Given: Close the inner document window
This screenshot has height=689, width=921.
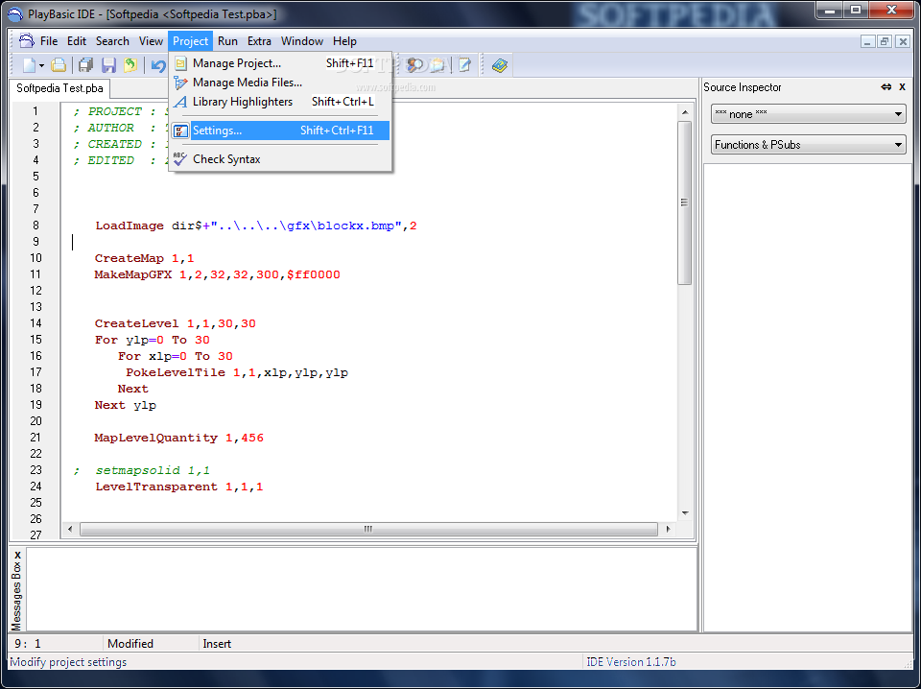Looking at the screenshot, I should [902, 41].
